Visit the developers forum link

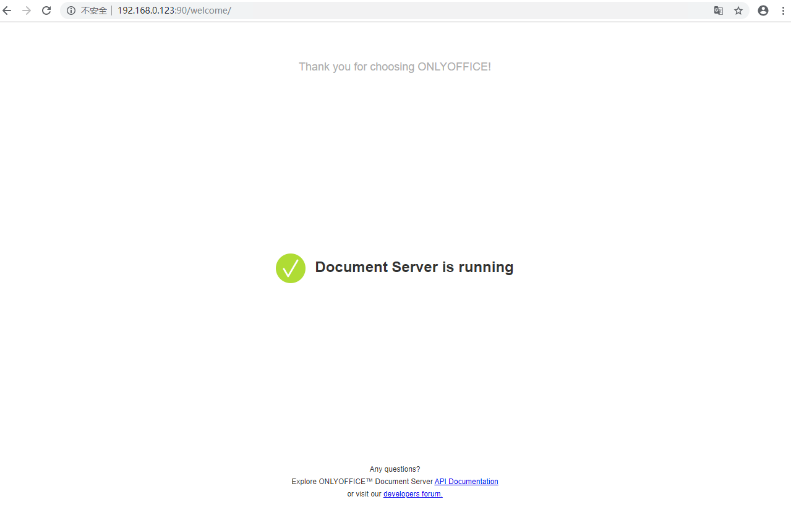pyautogui.click(x=413, y=494)
